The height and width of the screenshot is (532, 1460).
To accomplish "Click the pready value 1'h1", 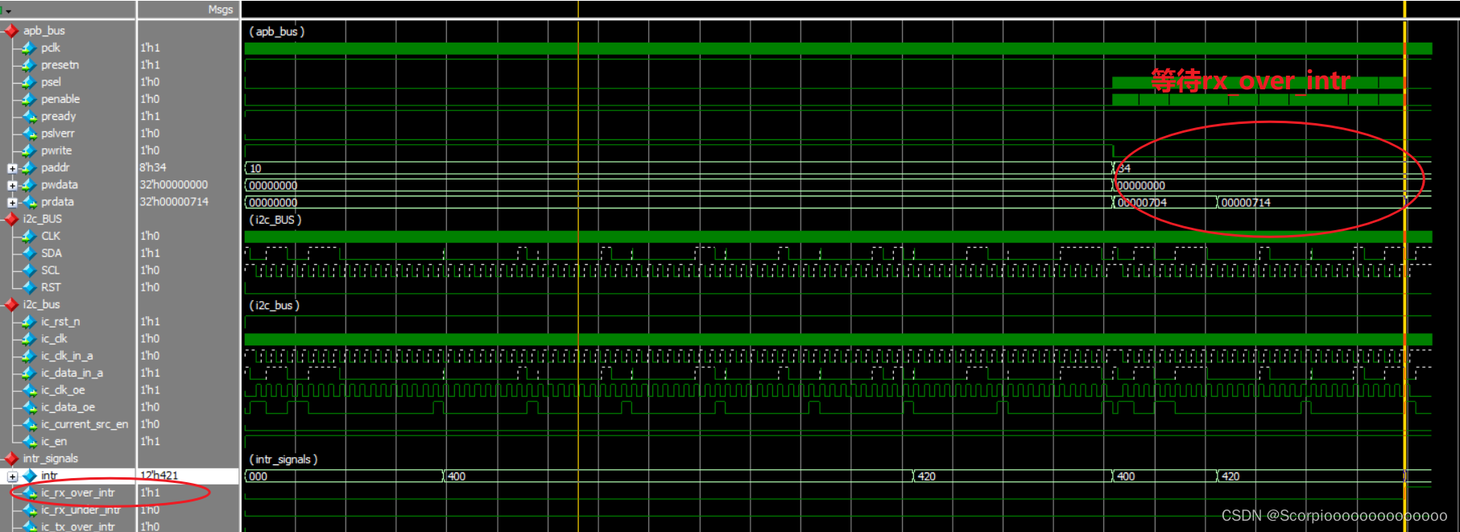I will point(150,117).
